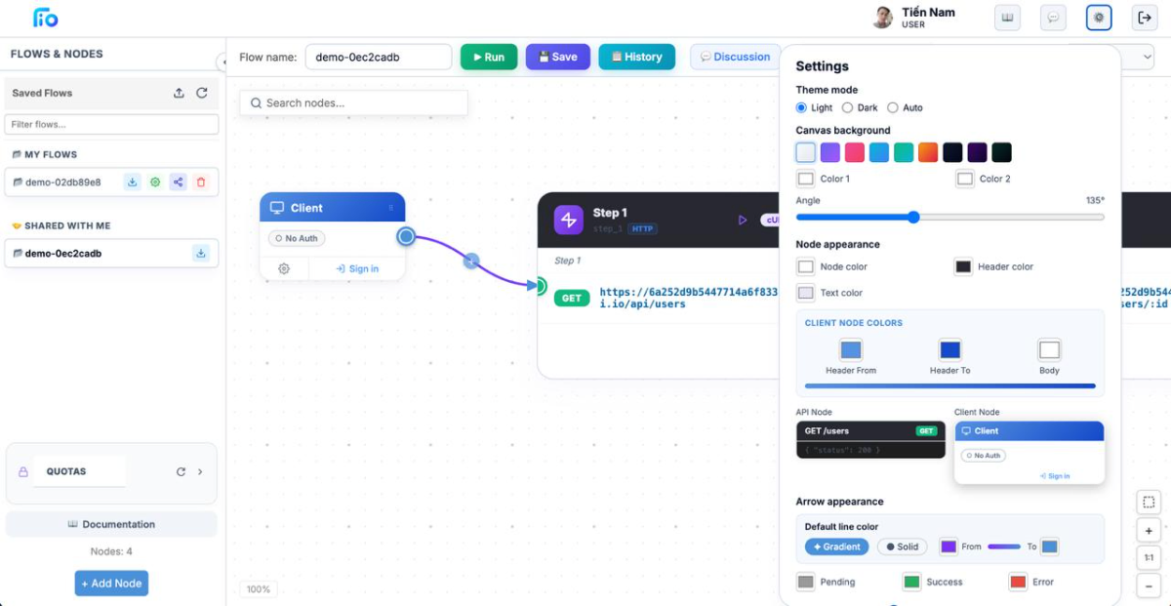1171x606 pixels.
Task: Click the Fio logo in the header
Action: coord(45,18)
